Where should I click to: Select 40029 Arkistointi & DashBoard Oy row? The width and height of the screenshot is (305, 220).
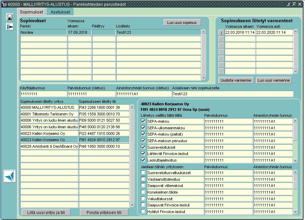click(49, 146)
